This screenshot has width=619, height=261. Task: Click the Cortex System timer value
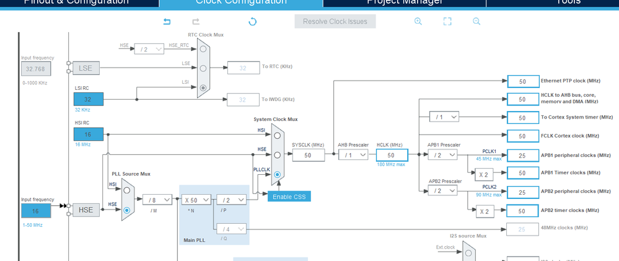(x=523, y=118)
